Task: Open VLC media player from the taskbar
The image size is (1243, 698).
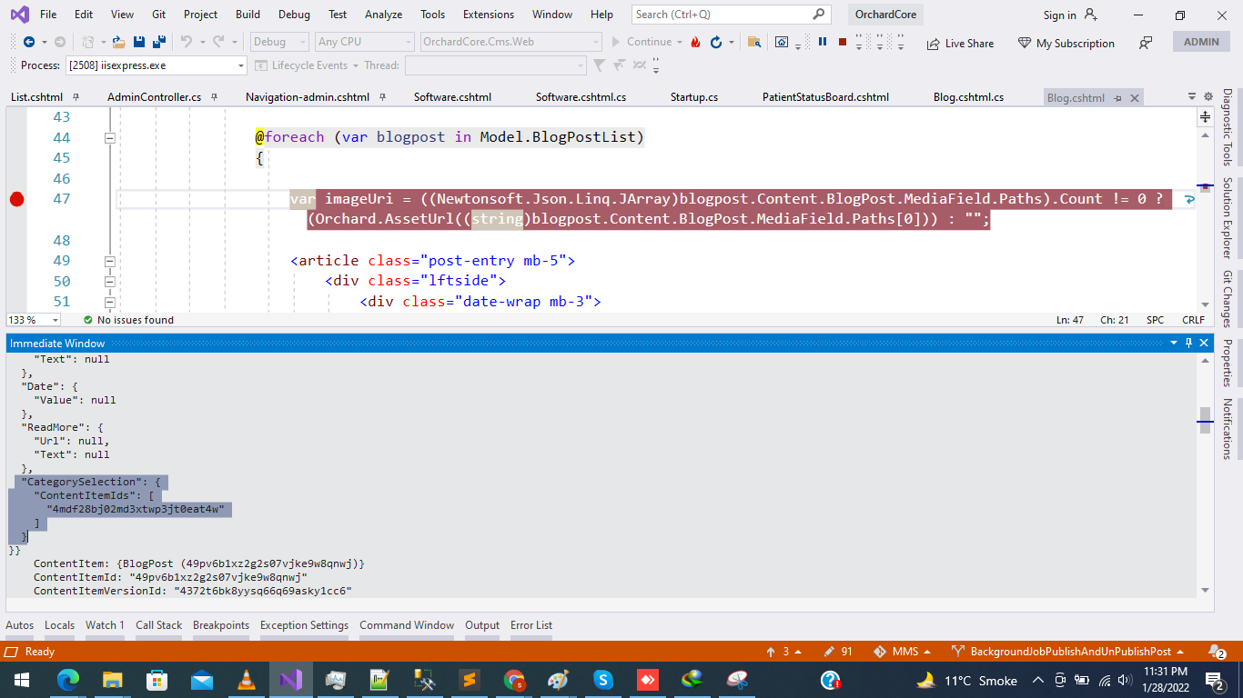Action: [x=246, y=680]
